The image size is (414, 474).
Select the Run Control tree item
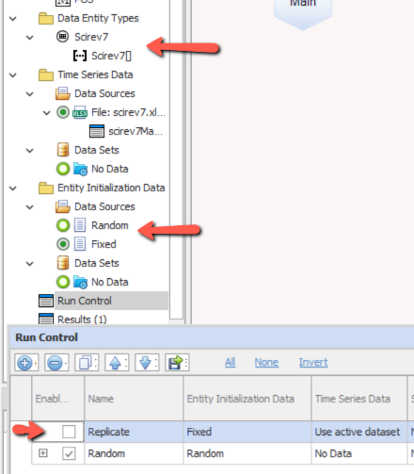[x=85, y=301]
